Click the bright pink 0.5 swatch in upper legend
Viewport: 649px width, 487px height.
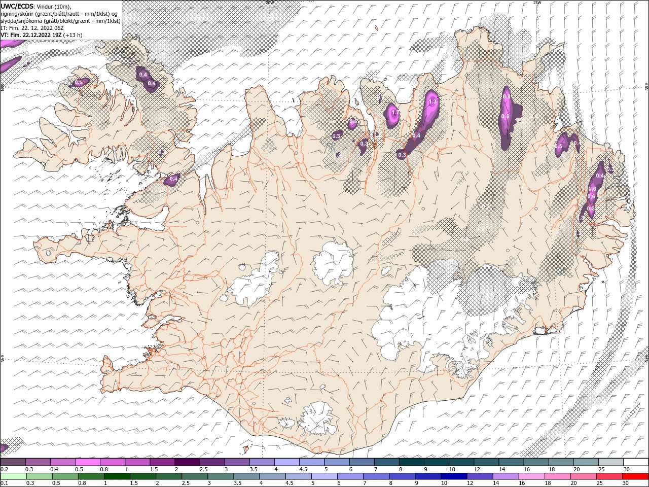tap(87, 462)
